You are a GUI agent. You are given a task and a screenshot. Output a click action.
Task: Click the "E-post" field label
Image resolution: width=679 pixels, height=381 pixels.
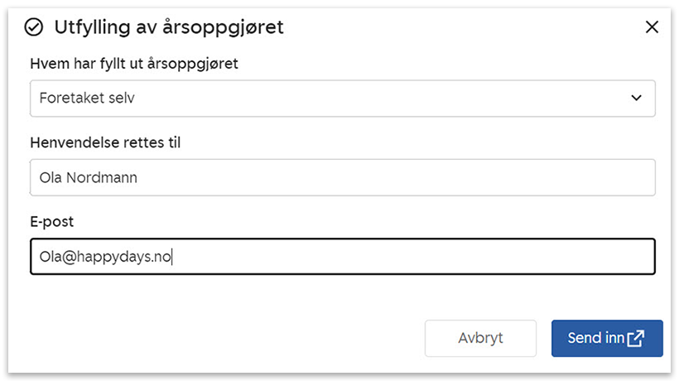coord(52,222)
